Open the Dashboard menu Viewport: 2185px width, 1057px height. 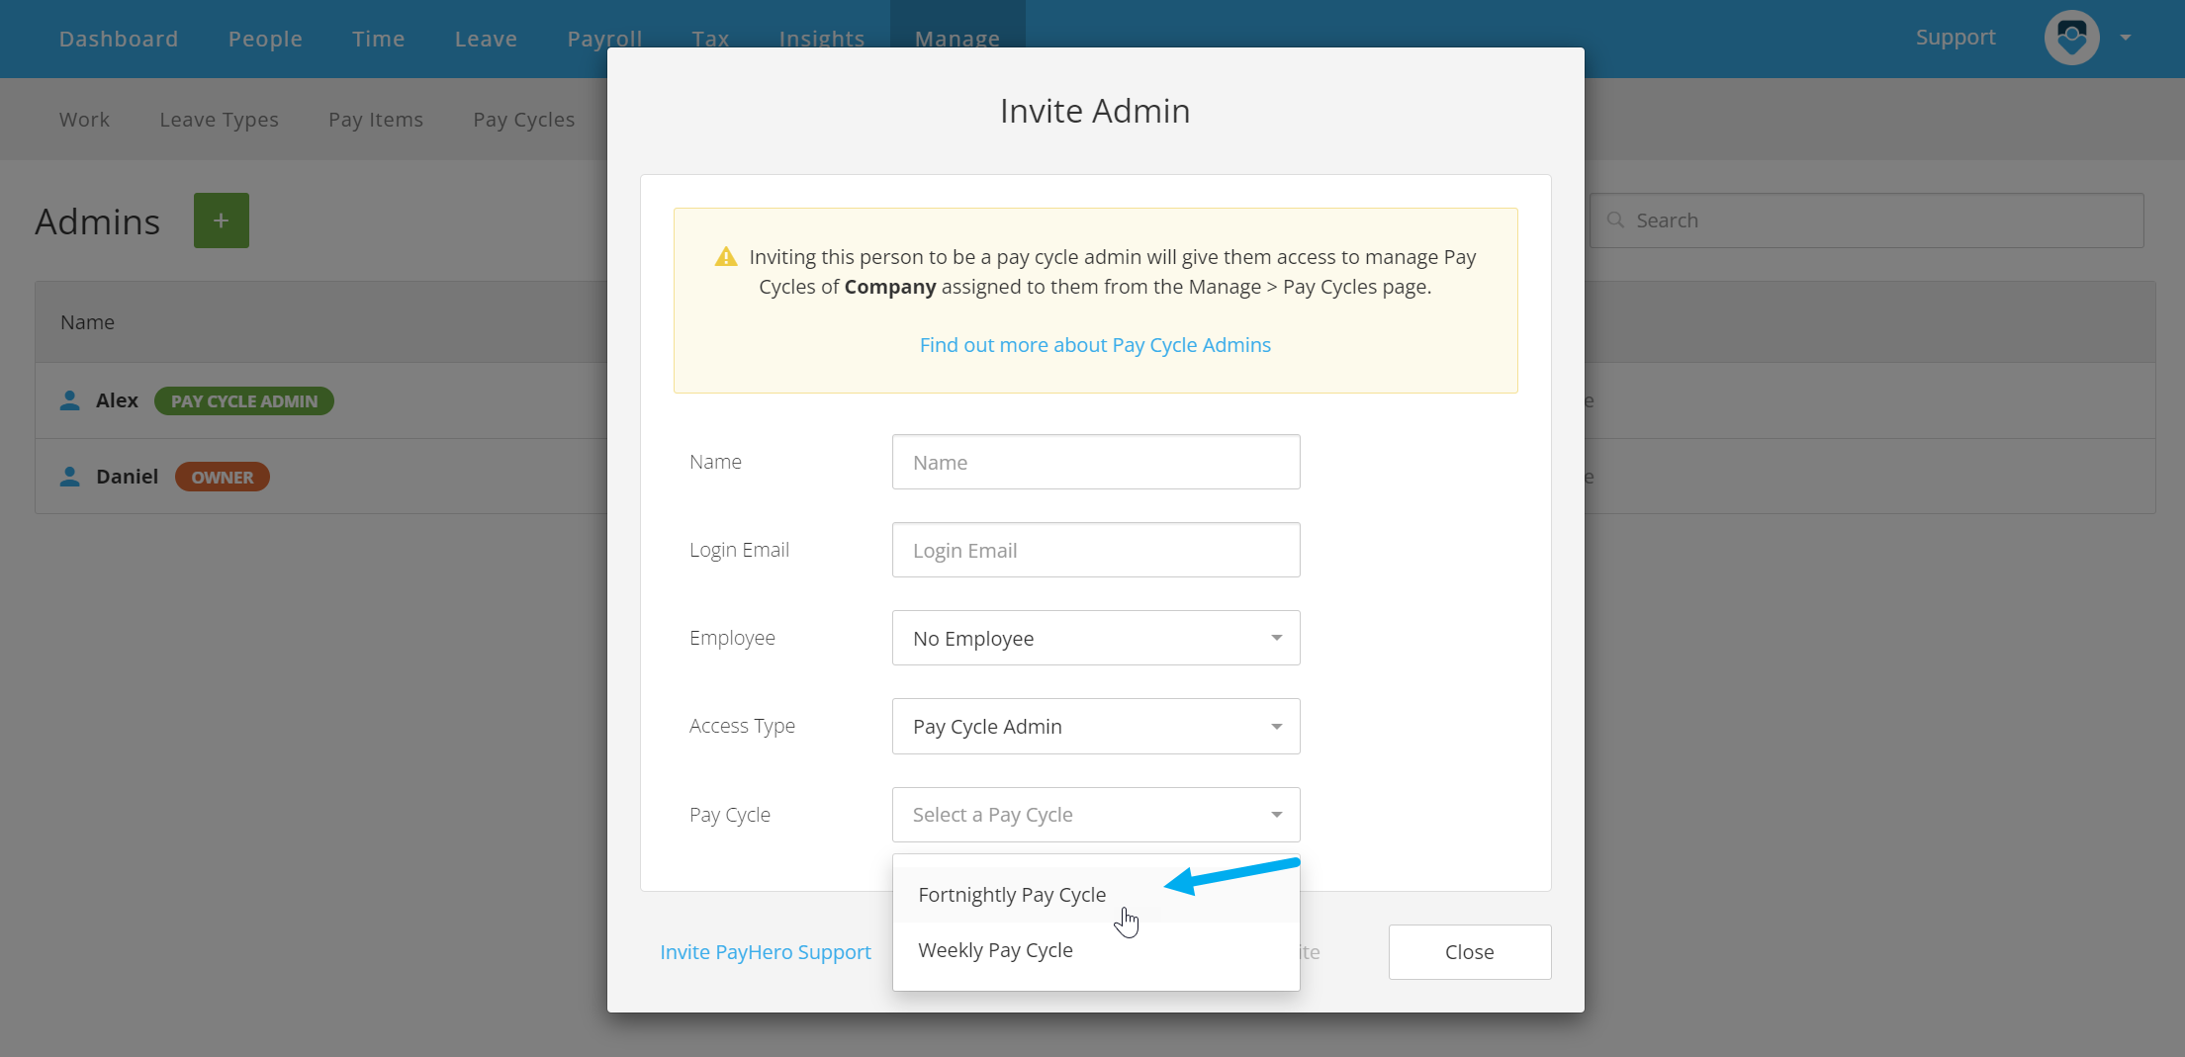coord(119,39)
